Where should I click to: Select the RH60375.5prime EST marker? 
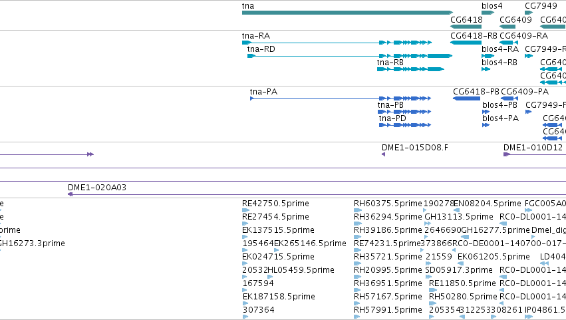point(357,210)
